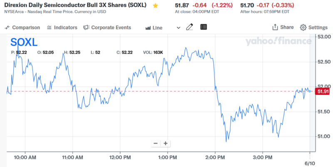
Task: Zoom in with the plus button
Action: [x=165, y=143]
